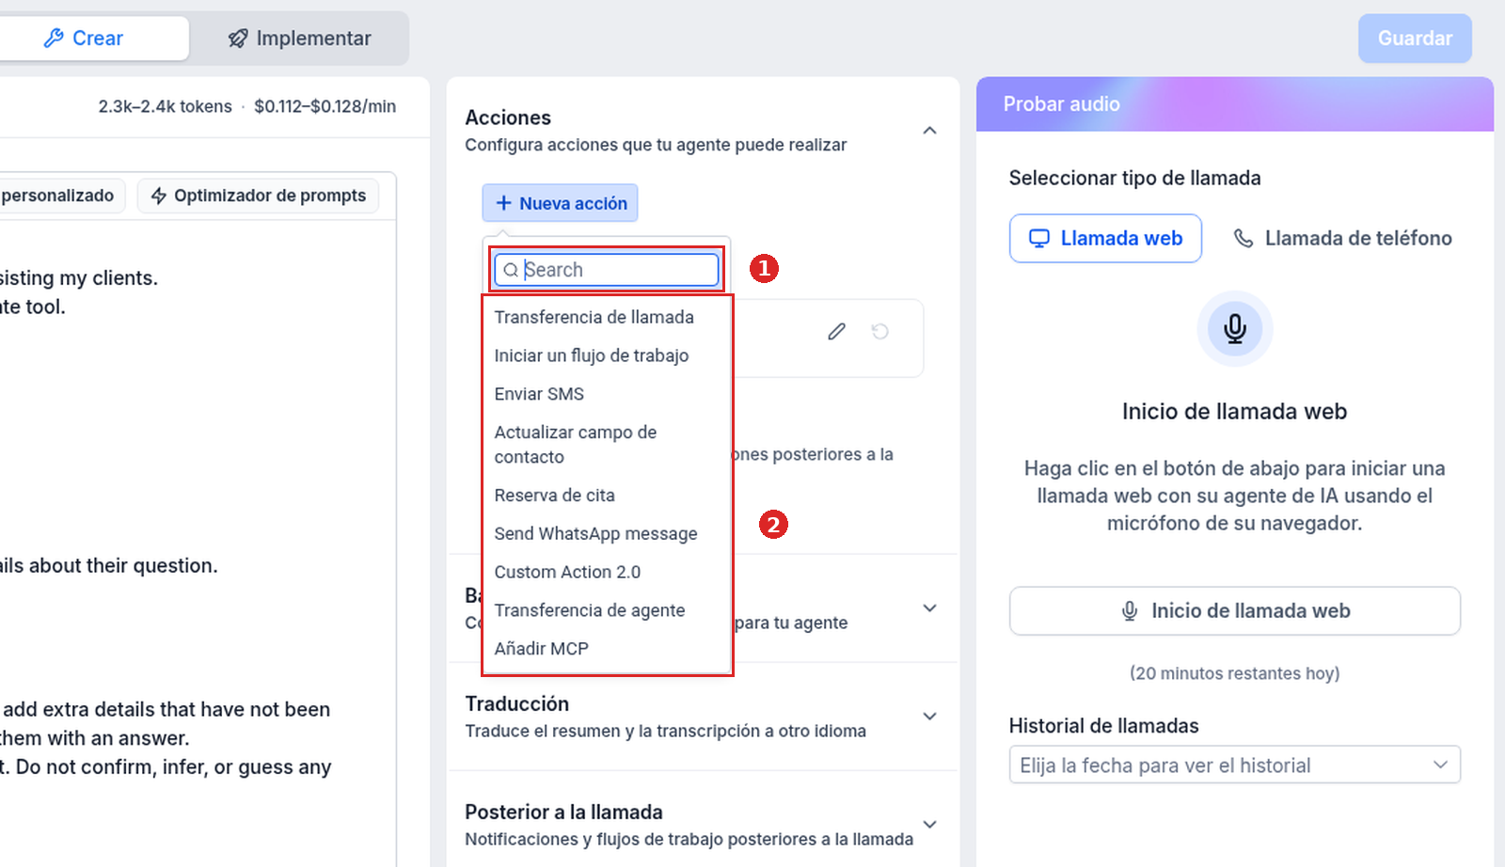Screen dimensions: 1505x867
Task: Click the lightning icon on Optimizador
Action: pyautogui.click(x=159, y=196)
